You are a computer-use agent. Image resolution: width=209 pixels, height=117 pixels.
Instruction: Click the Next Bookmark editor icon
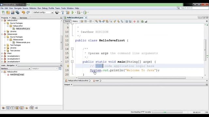point(118,21)
